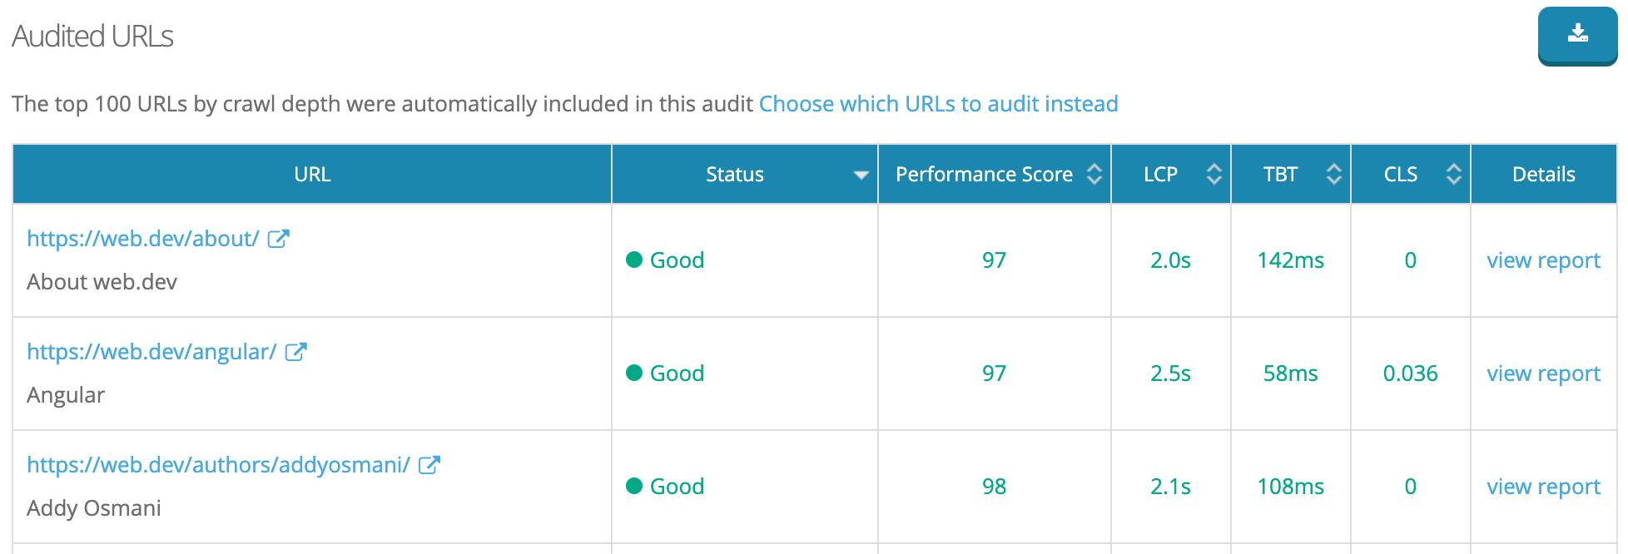Sort by Performance Score column arrows
This screenshot has width=1628, height=554.
[1094, 174]
